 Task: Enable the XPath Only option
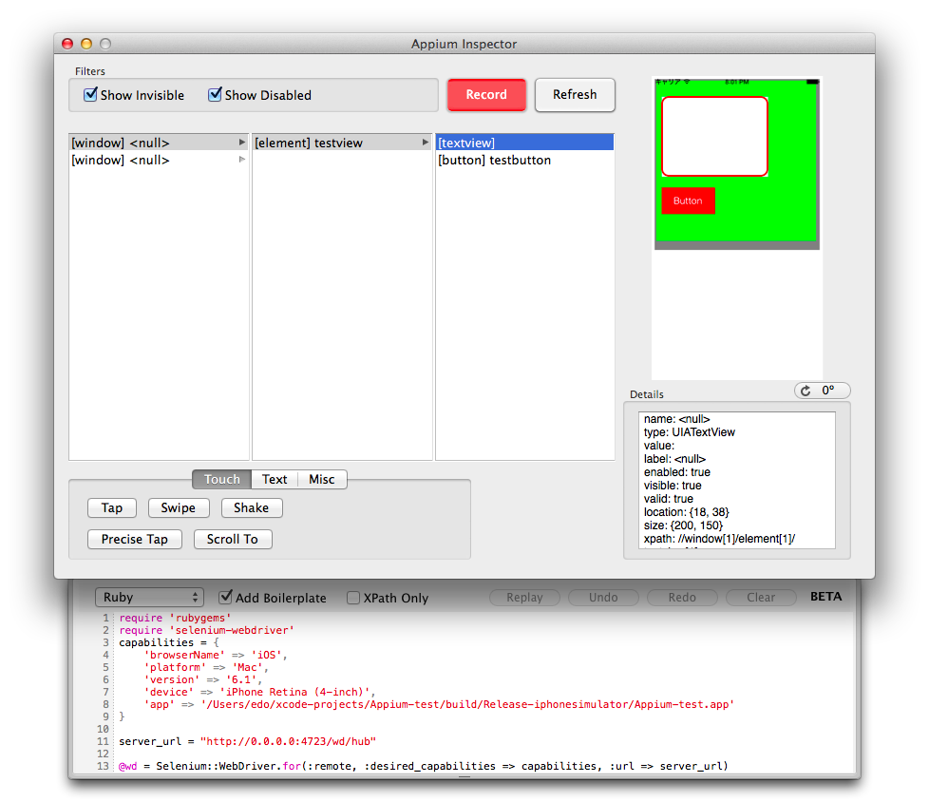click(x=352, y=598)
